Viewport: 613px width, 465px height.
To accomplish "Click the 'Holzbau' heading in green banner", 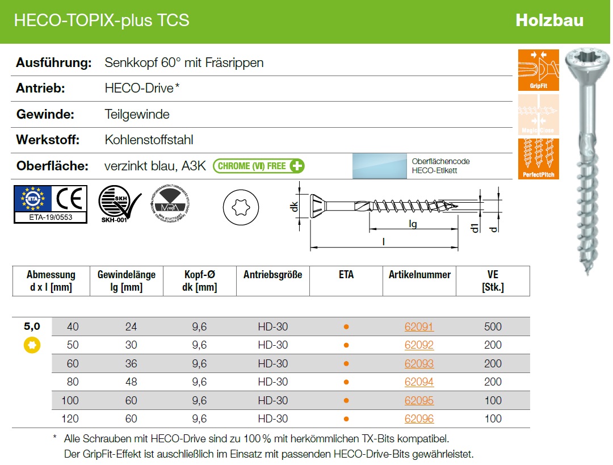I will (x=549, y=20).
